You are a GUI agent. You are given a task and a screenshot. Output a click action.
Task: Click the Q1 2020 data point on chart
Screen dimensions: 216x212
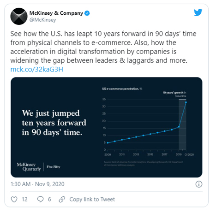pos(186,102)
